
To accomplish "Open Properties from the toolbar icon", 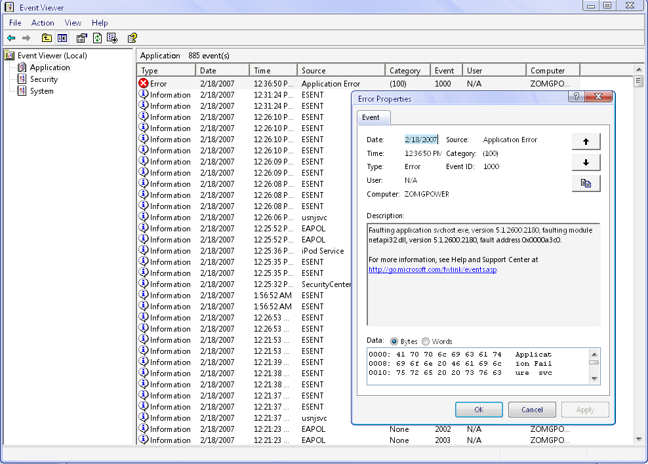I will pyautogui.click(x=81, y=38).
